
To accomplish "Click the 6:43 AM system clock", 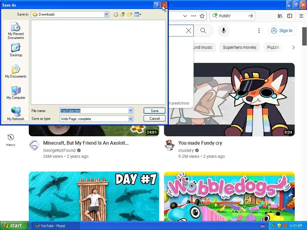I will pyautogui.click(x=296, y=226).
